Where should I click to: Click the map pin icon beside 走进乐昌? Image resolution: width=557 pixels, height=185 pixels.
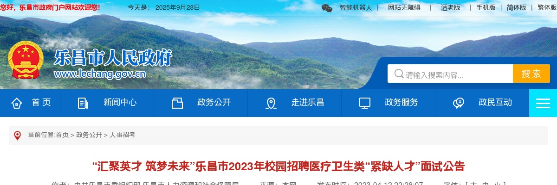click(271, 103)
